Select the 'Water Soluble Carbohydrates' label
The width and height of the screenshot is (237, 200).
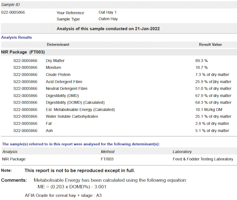[x=72, y=117]
